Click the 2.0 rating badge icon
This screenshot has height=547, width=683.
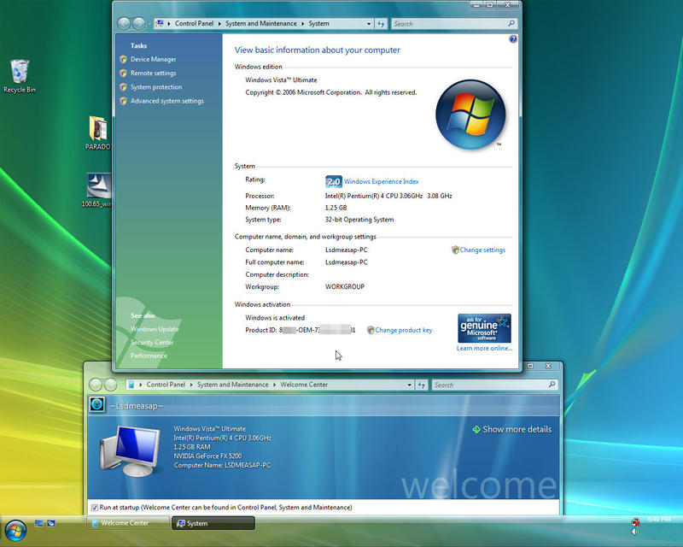334,181
